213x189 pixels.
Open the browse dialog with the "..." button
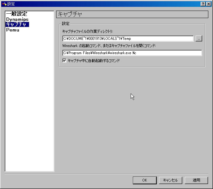tap(199, 39)
